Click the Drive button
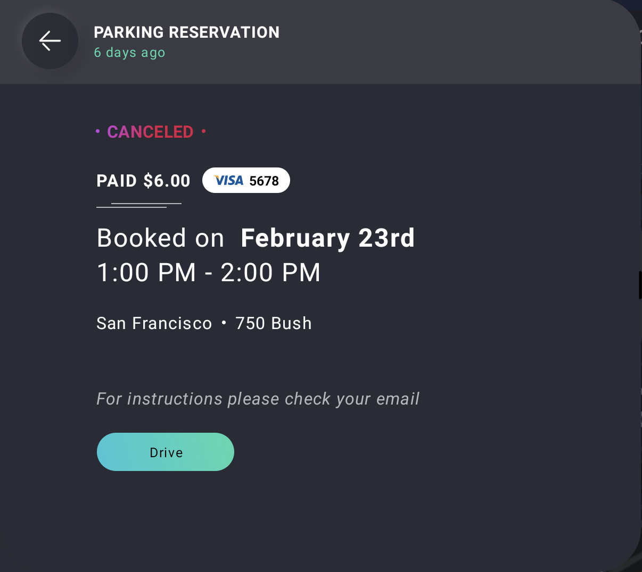This screenshot has height=572, width=642. [x=166, y=452]
